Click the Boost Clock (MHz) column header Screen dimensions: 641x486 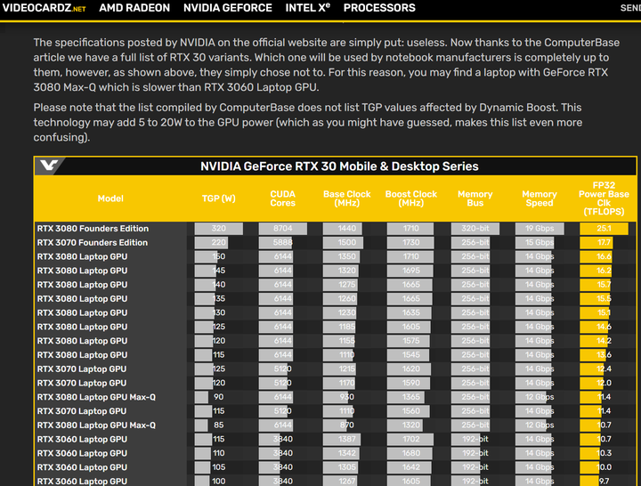410,198
